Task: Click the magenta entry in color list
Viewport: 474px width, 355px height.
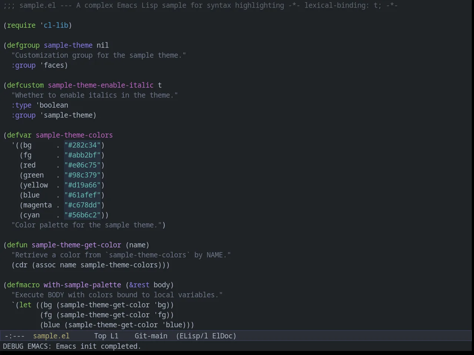Action: tap(37, 205)
